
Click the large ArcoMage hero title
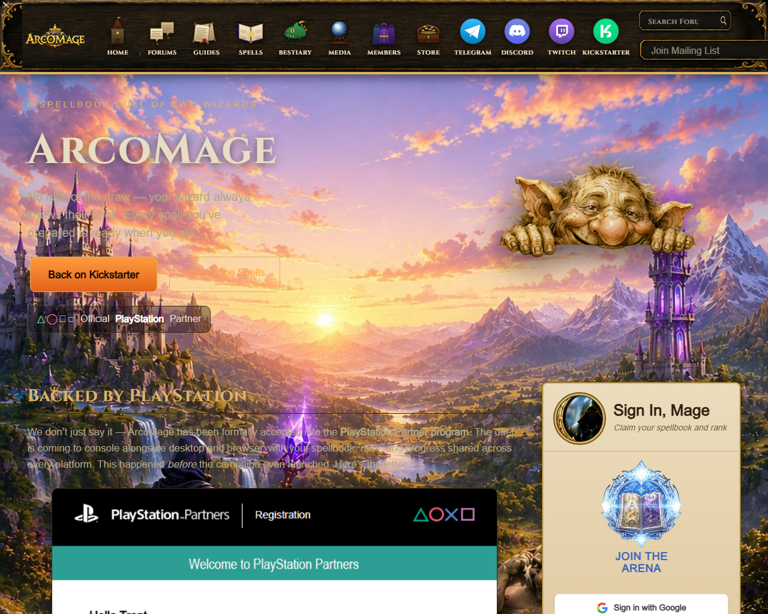click(152, 149)
